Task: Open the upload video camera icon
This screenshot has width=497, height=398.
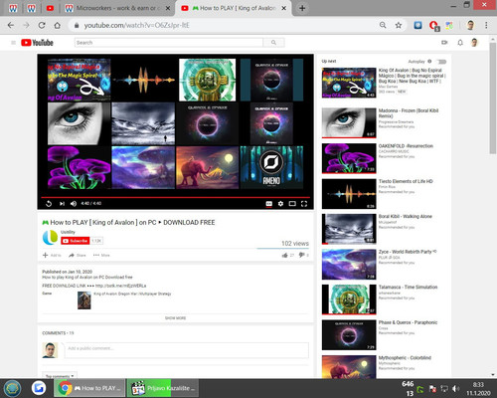Action: 444,43
